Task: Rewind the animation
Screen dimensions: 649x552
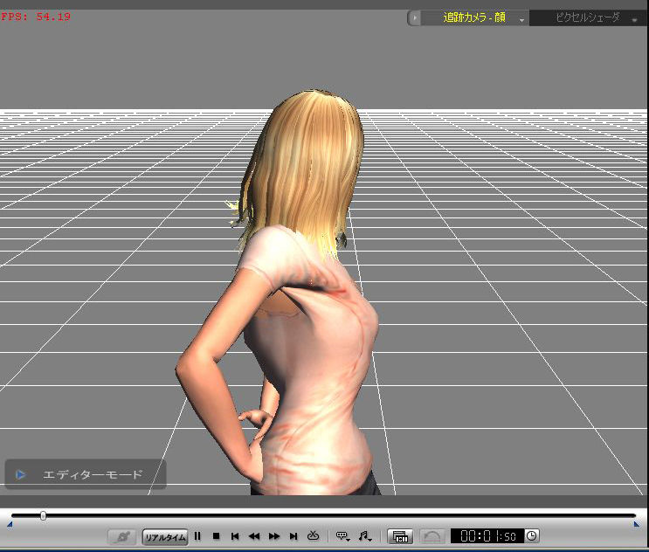Action: coord(254,536)
